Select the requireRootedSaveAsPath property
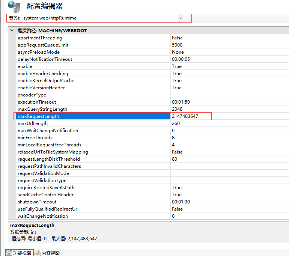 tap(46, 188)
